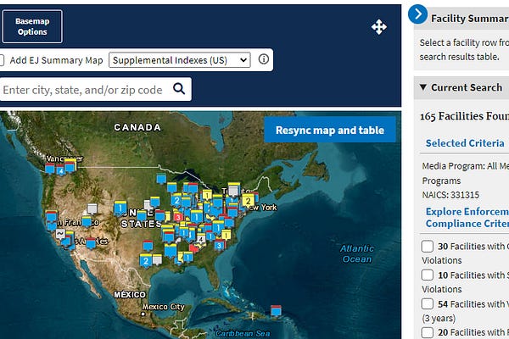Select the Puerto Rico facility marker
The width and height of the screenshot is (509, 339).
click(x=276, y=310)
